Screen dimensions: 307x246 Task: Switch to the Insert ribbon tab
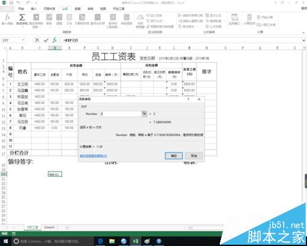click(x=34, y=9)
